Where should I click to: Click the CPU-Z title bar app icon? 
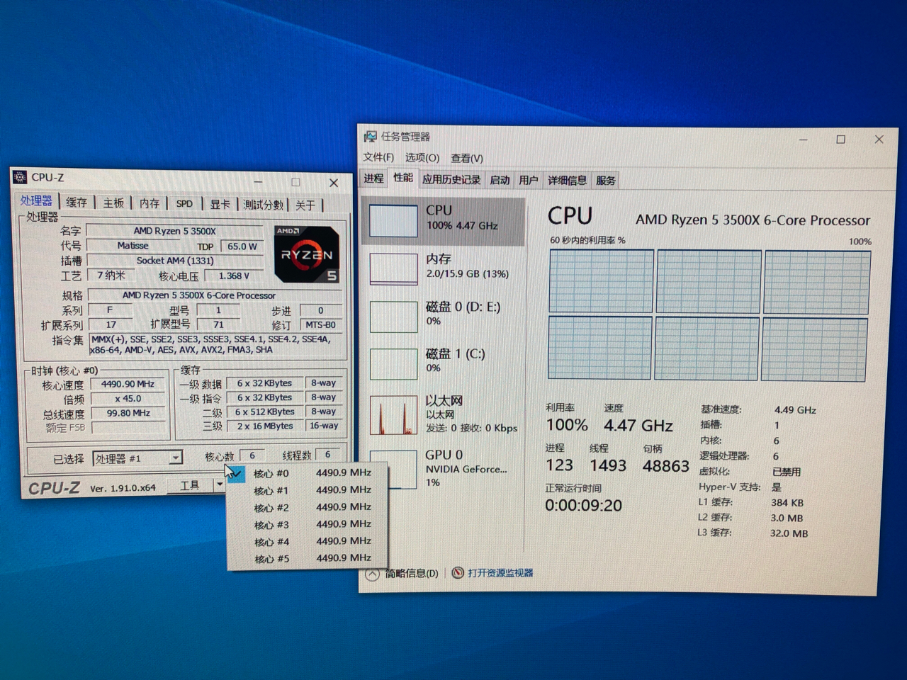(x=21, y=177)
